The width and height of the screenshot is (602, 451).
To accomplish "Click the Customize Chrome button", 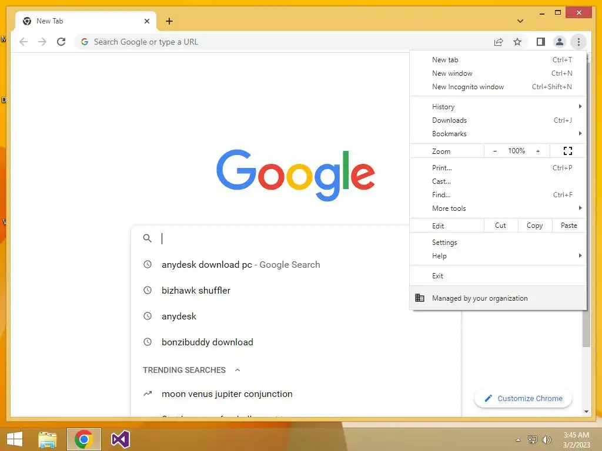I will tap(523, 398).
